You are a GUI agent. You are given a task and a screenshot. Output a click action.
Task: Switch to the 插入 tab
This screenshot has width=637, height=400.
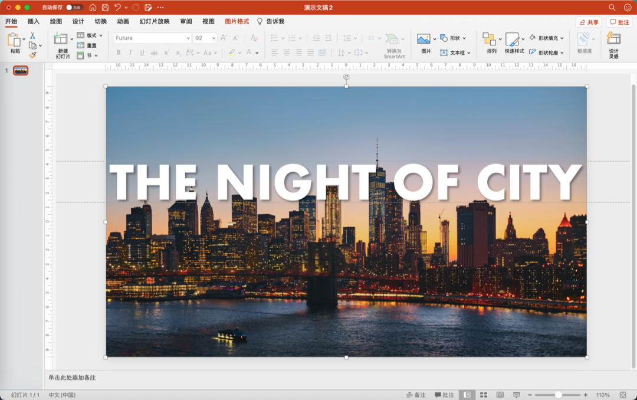[x=33, y=22]
